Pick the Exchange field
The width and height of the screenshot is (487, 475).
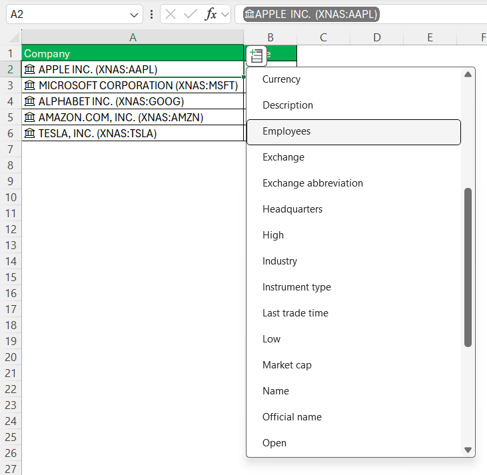click(x=354, y=157)
